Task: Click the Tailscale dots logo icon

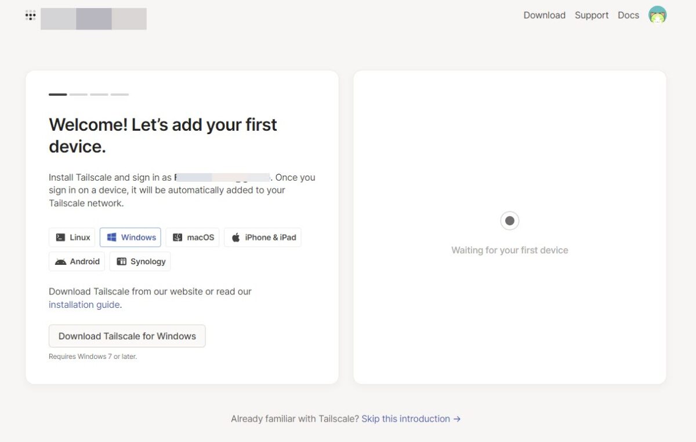Action: (31, 16)
